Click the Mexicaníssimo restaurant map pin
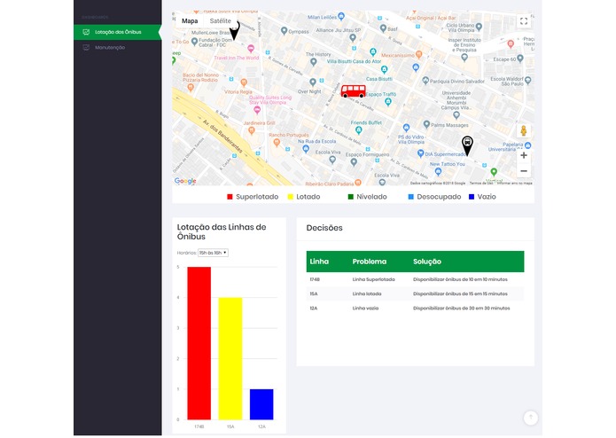 (418, 55)
